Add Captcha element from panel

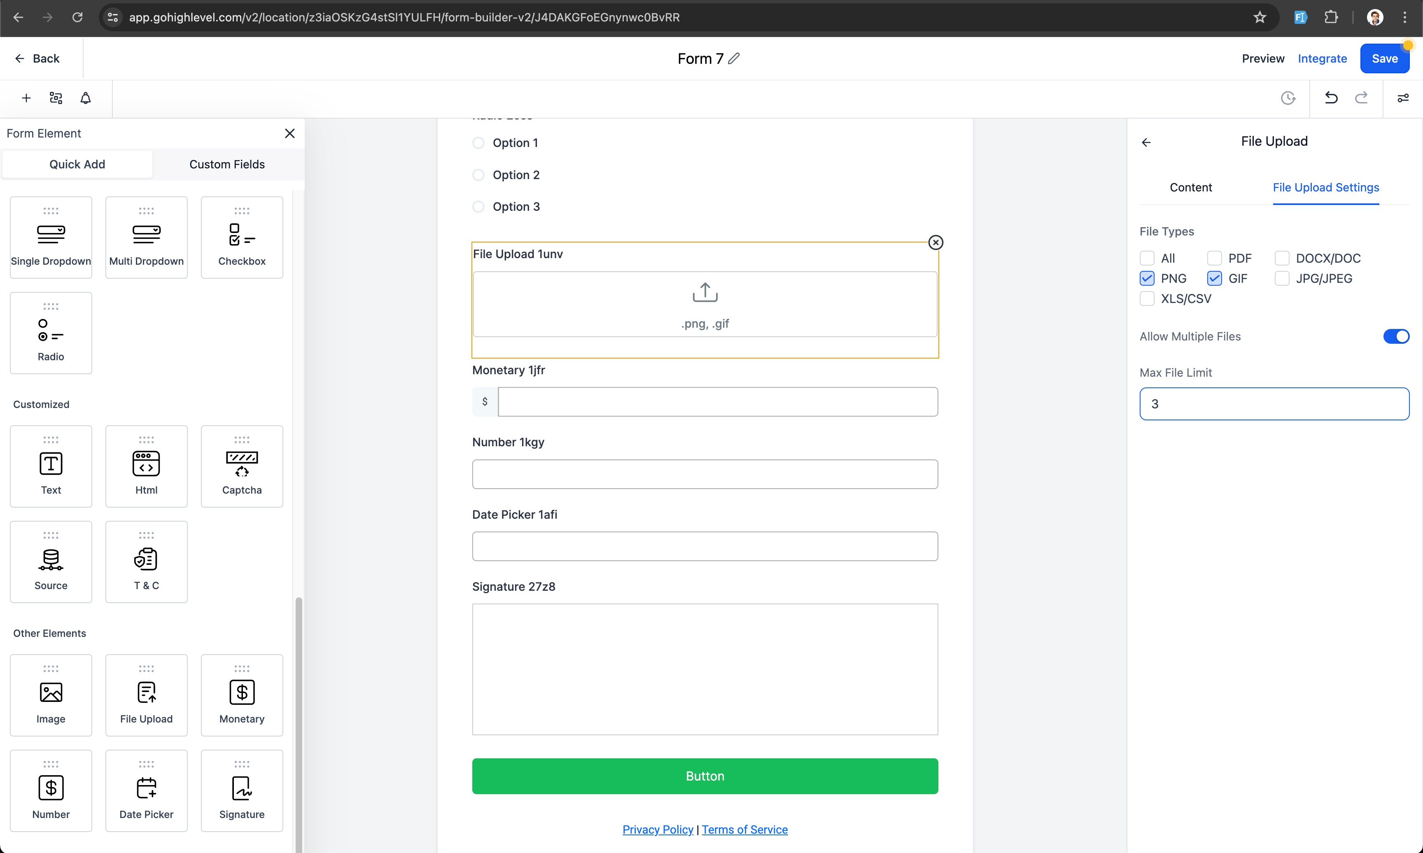pos(241,466)
